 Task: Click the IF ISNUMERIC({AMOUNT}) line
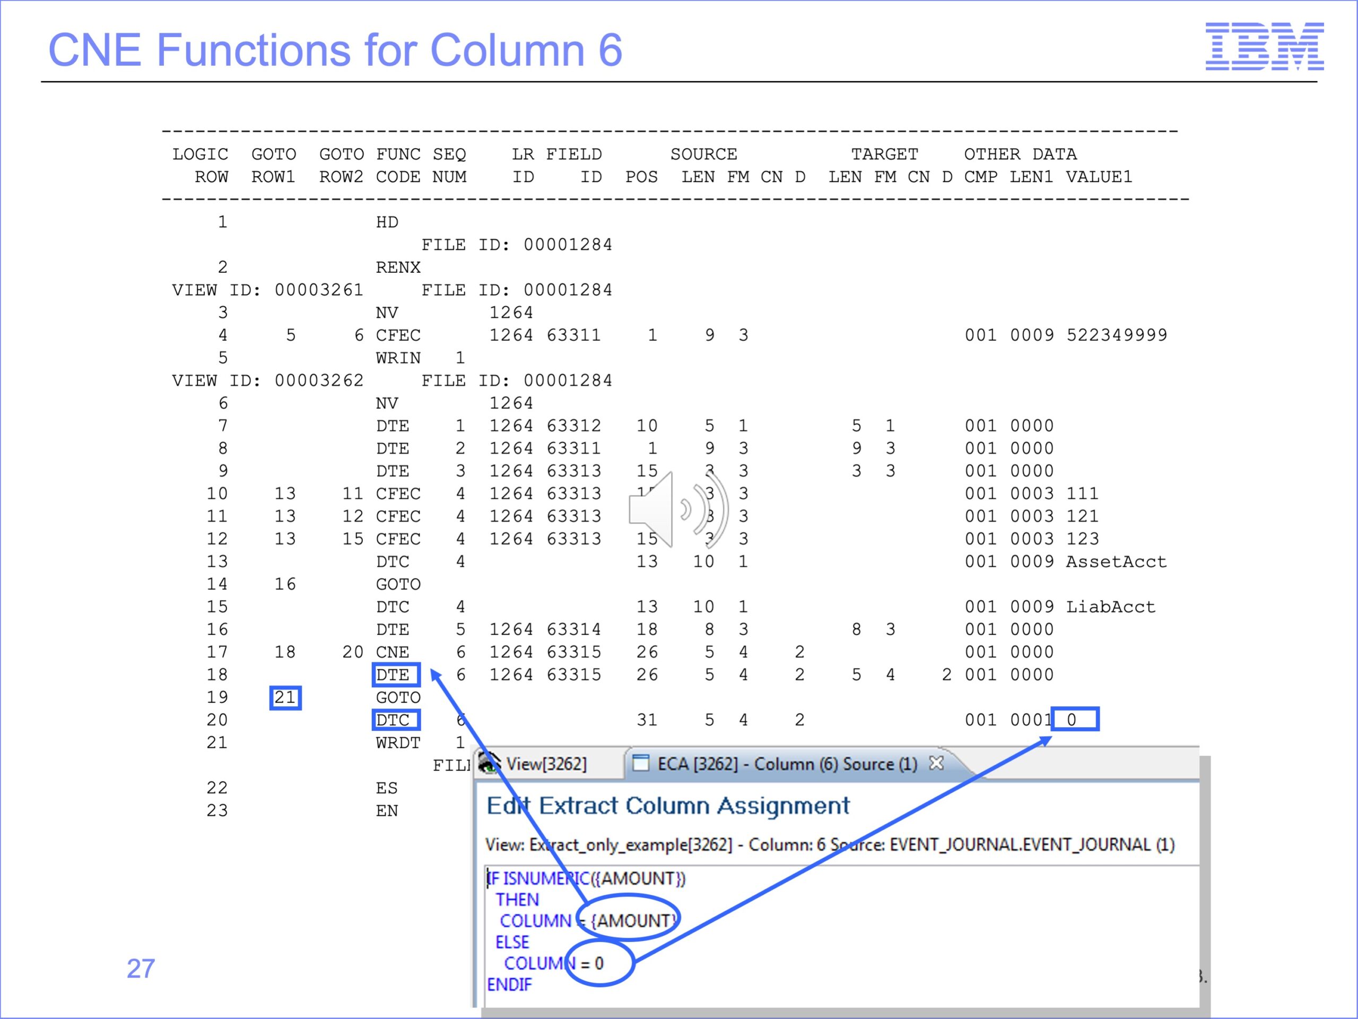[586, 878]
